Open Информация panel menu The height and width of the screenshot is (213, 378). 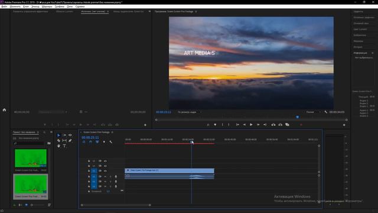(373, 53)
